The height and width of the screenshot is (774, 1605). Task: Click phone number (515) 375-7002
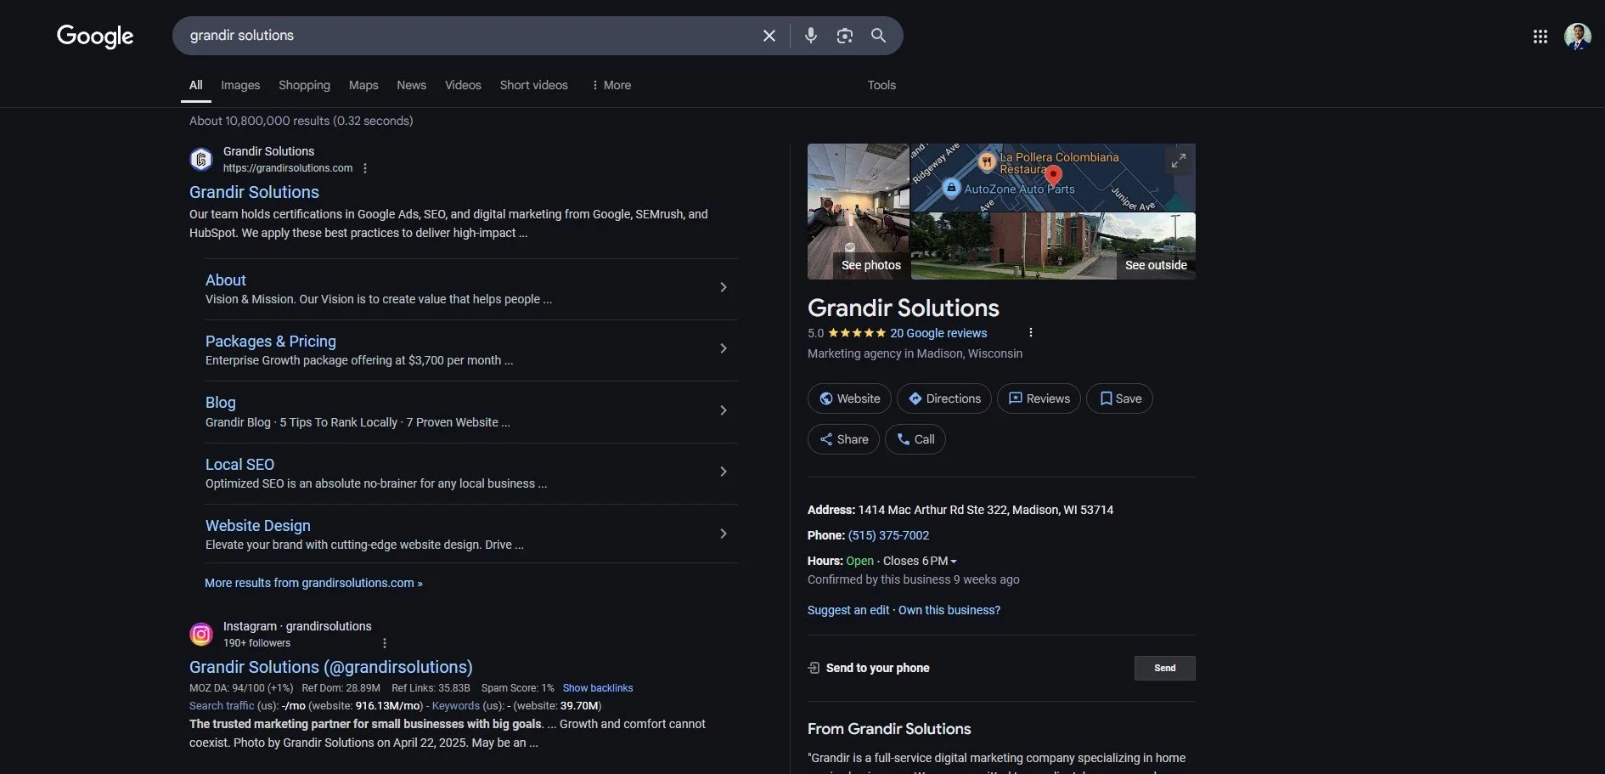coord(888,535)
